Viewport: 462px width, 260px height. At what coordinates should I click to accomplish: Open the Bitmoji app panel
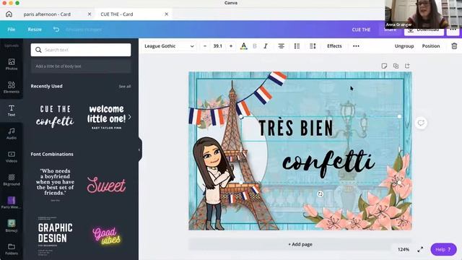12,225
